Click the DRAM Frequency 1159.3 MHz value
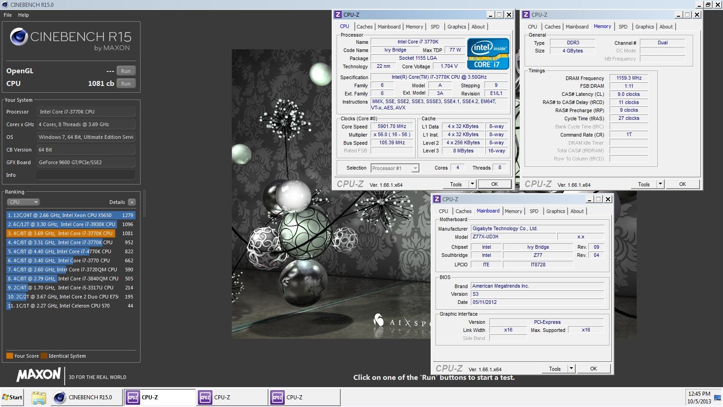This screenshot has width=723, height=407. (x=629, y=78)
